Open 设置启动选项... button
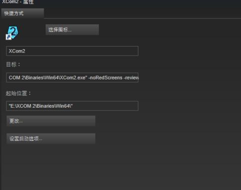Viewport: 241px width, 190px height. tap(51, 138)
